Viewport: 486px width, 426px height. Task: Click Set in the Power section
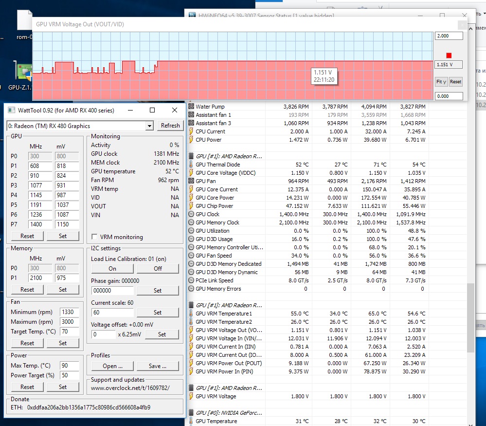[63, 387]
